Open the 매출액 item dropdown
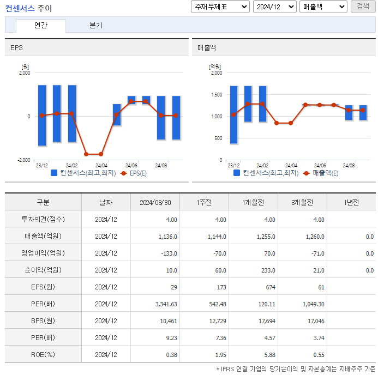Image resolution: width=378 pixels, height=375 pixels. 323,7
